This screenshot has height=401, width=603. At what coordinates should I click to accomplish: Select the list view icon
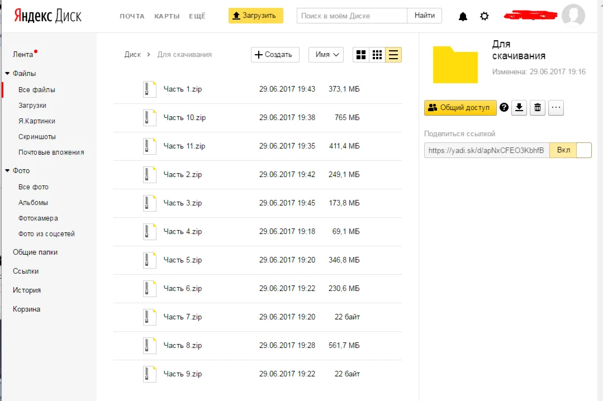[393, 55]
